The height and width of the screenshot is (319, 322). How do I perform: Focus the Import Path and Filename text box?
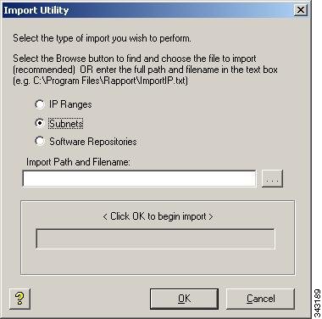tap(139, 179)
